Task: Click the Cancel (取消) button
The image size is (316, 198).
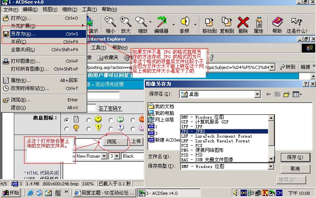Action: (x=295, y=169)
